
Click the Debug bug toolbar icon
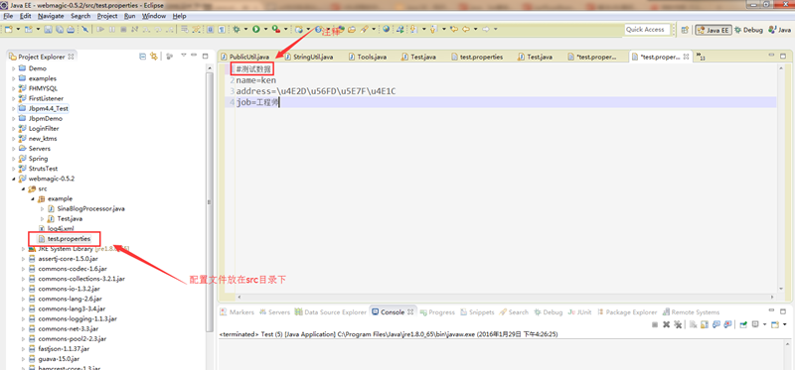(237, 30)
